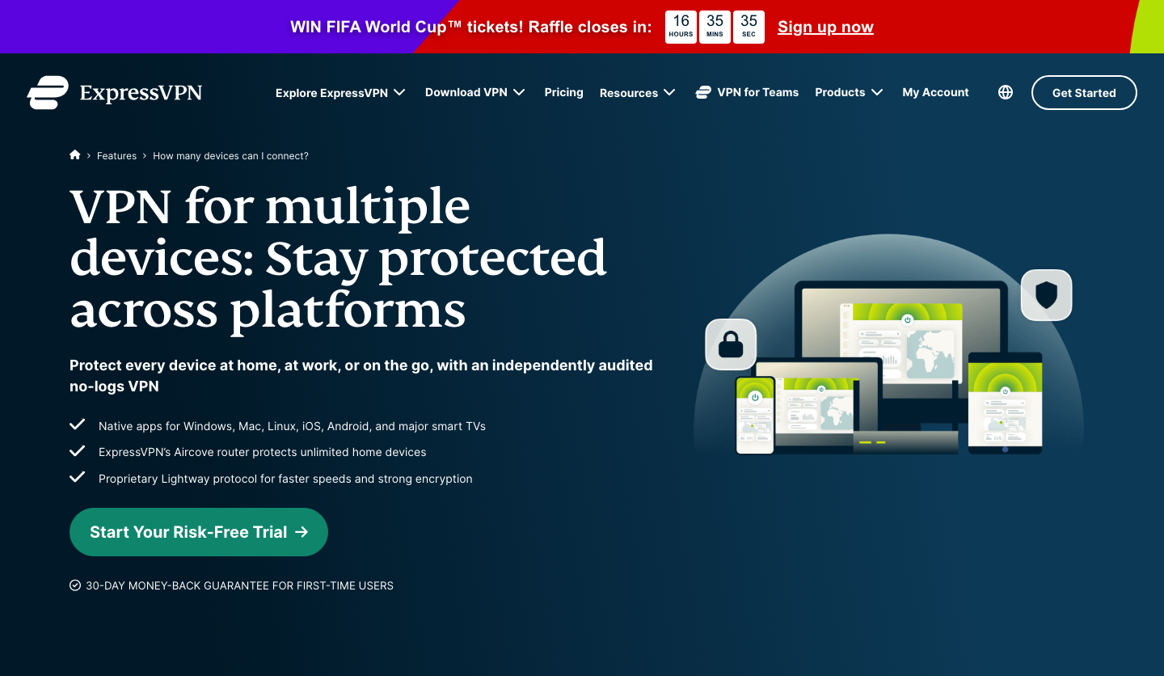Expand the Download VPN menu
Viewport: 1164px width, 676px height.
(x=475, y=92)
